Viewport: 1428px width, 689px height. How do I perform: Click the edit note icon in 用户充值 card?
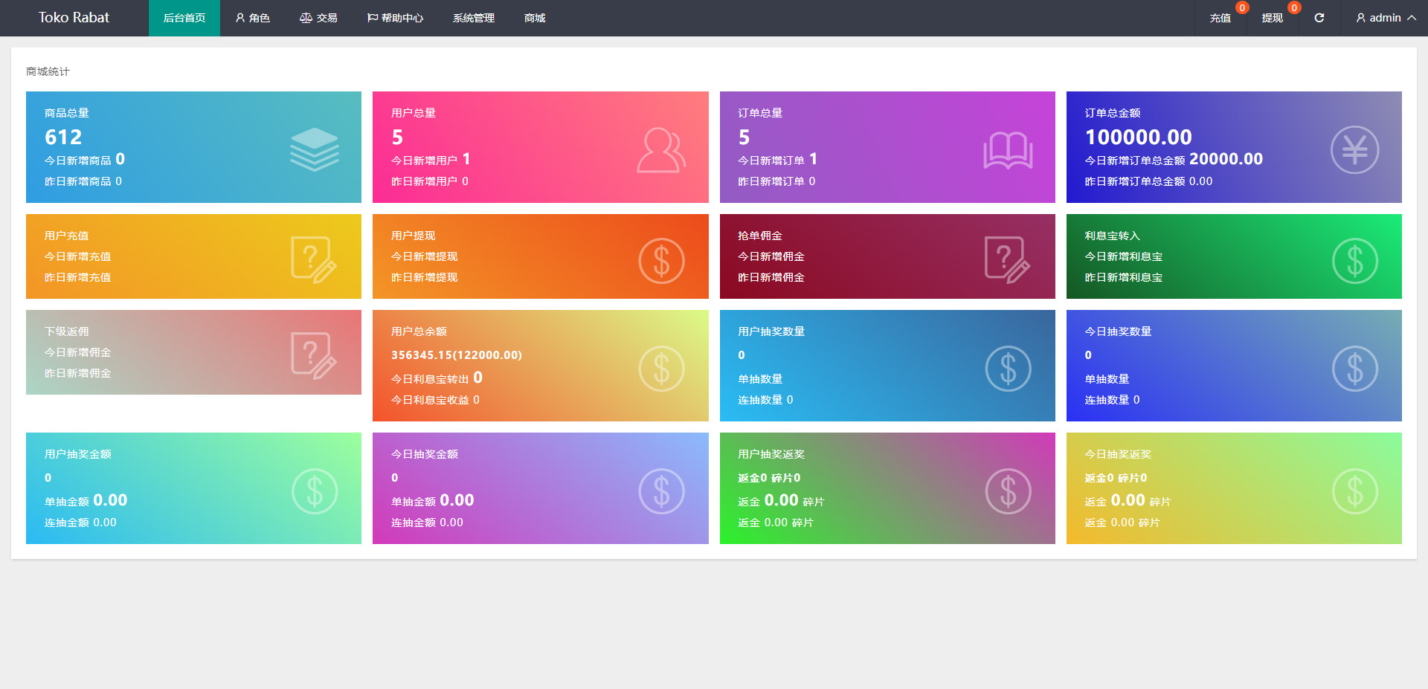click(313, 259)
